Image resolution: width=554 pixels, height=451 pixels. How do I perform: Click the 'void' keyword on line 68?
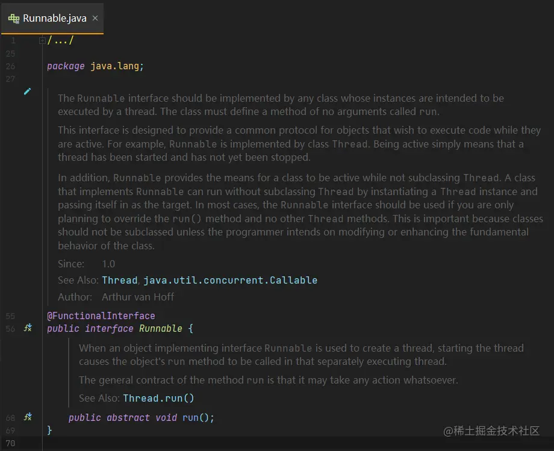point(166,417)
